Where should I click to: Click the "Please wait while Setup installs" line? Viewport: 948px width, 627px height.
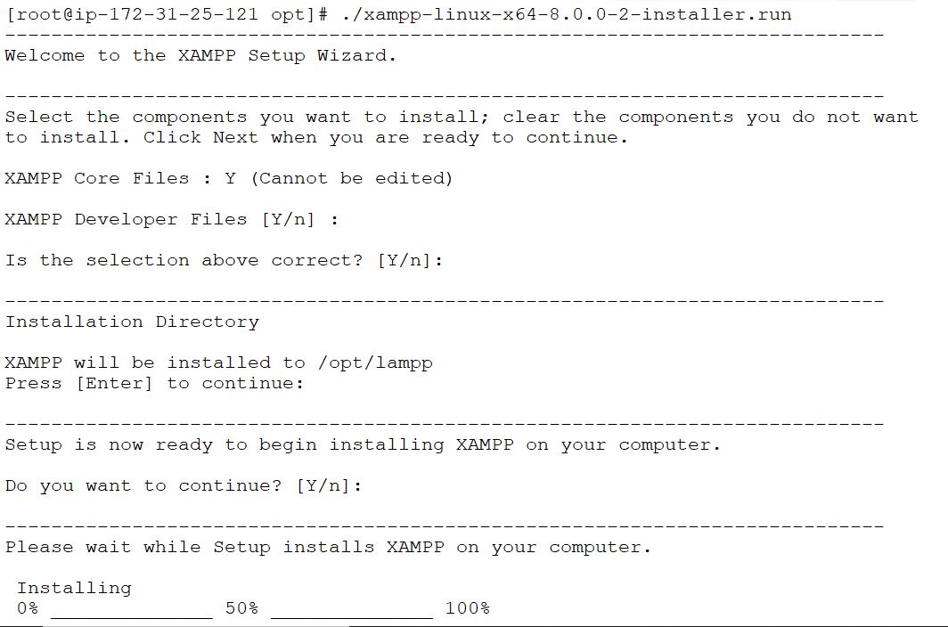(328, 547)
